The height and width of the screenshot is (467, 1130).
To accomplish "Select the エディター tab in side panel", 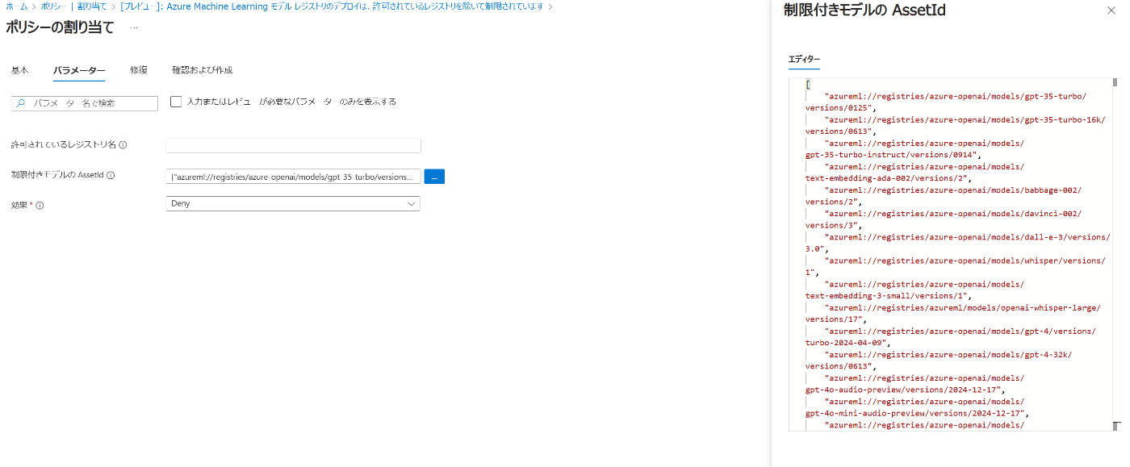I will (804, 60).
